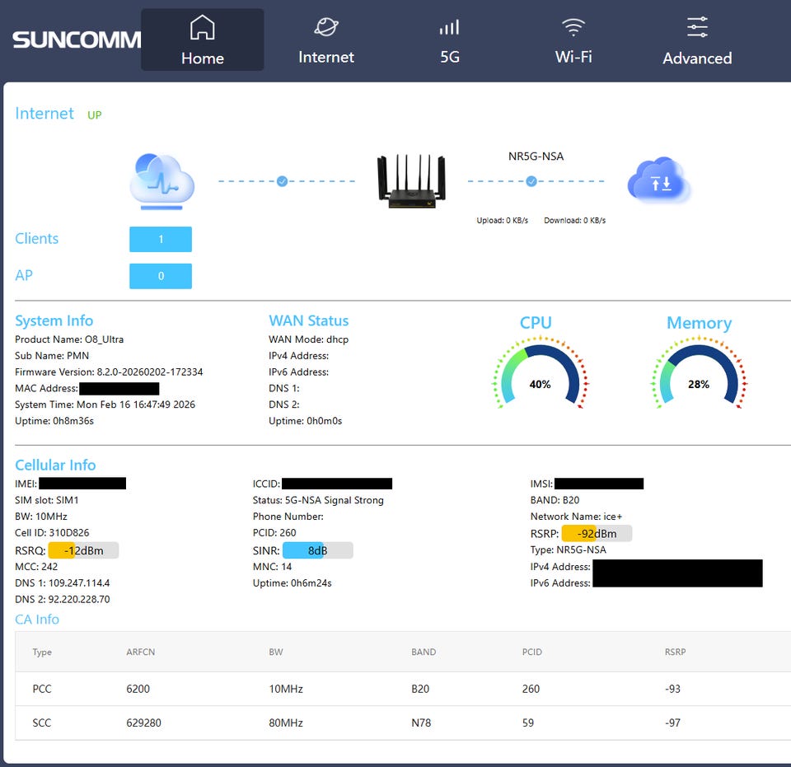The width and height of the screenshot is (791, 767).
Task: Click the Home house icon
Action: click(x=202, y=27)
